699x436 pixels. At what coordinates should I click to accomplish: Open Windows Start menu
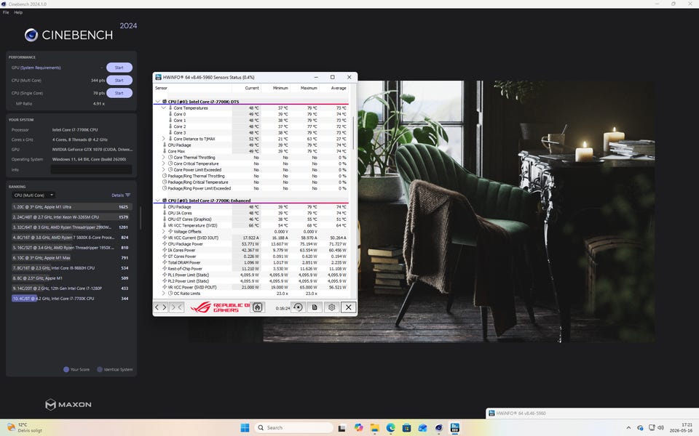tap(245, 427)
